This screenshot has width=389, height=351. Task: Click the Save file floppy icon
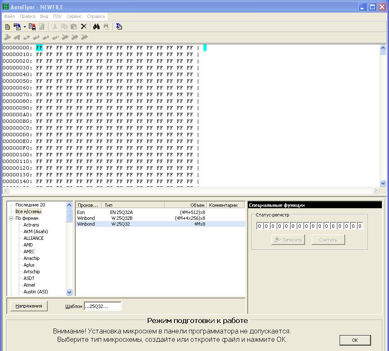[32, 27]
